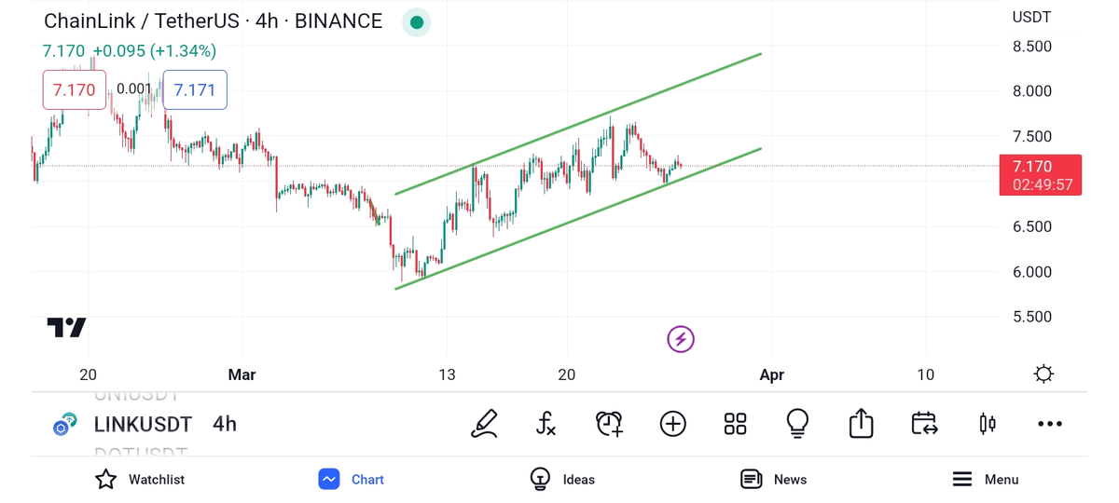
Task: Switch to the News tab
Action: click(x=773, y=479)
